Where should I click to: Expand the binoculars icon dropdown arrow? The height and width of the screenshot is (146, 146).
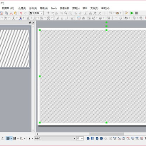129,18
